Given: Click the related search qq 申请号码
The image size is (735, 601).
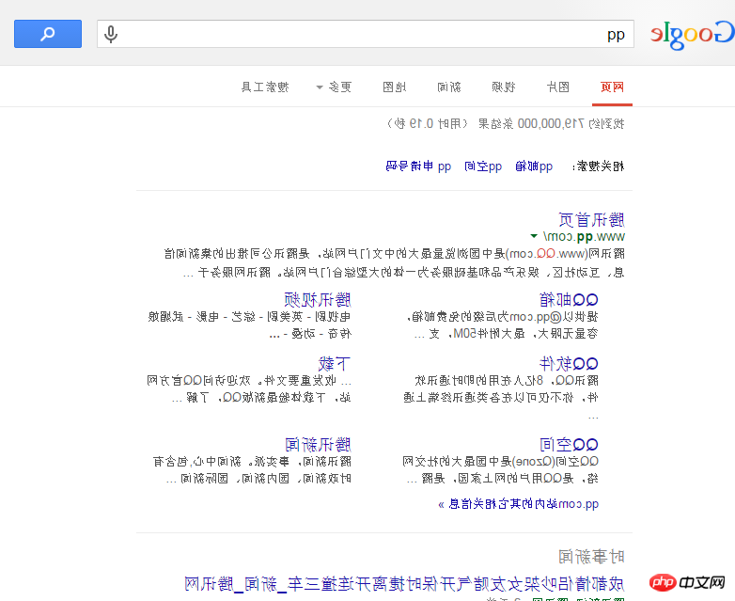Looking at the screenshot, I should 418,166.
